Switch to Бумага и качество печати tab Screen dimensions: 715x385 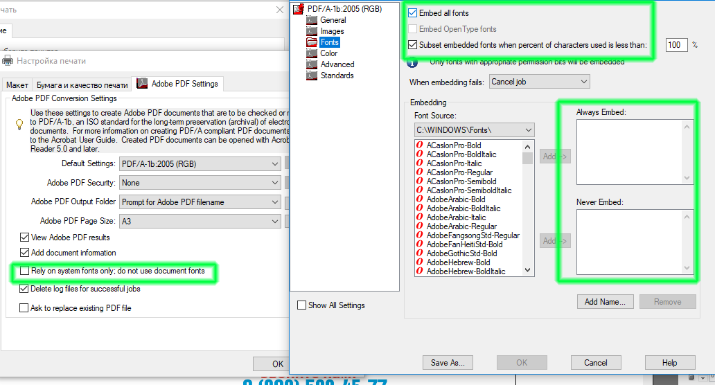[x=82, y=84]
